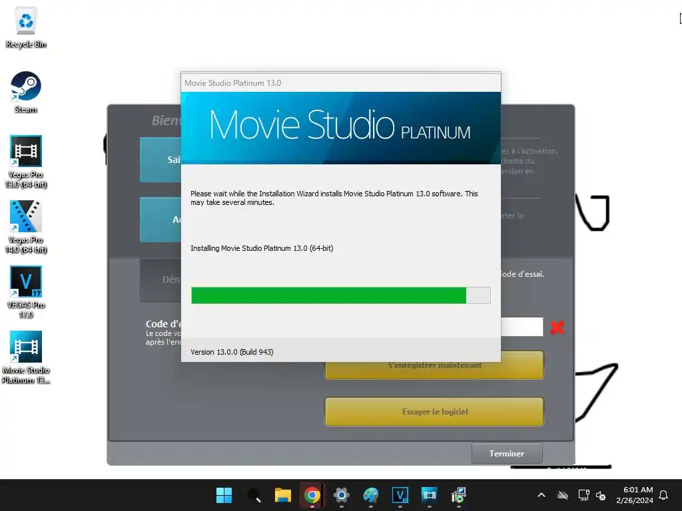This screenshot has width=682, height=511.
Task: Click the red X beside the code field
Action: 557,327
